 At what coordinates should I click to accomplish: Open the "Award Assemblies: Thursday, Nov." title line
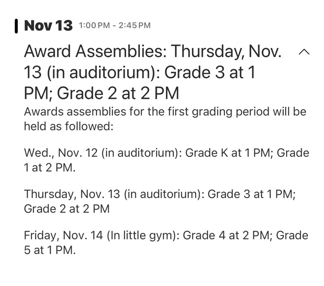(x=152, y=52)
